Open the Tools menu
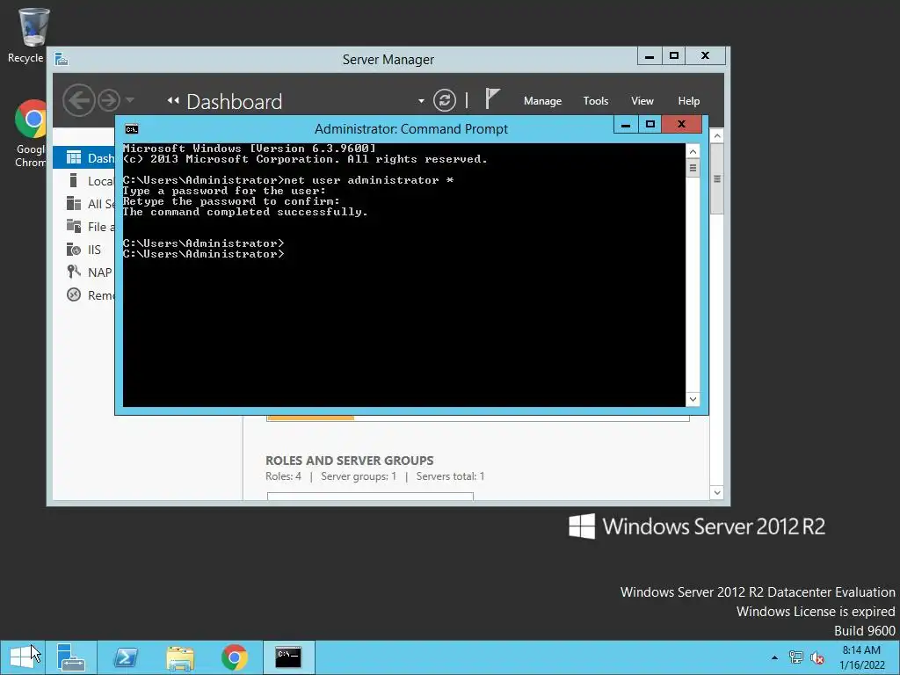Screen dimensions: 900x675 [595, 101]
